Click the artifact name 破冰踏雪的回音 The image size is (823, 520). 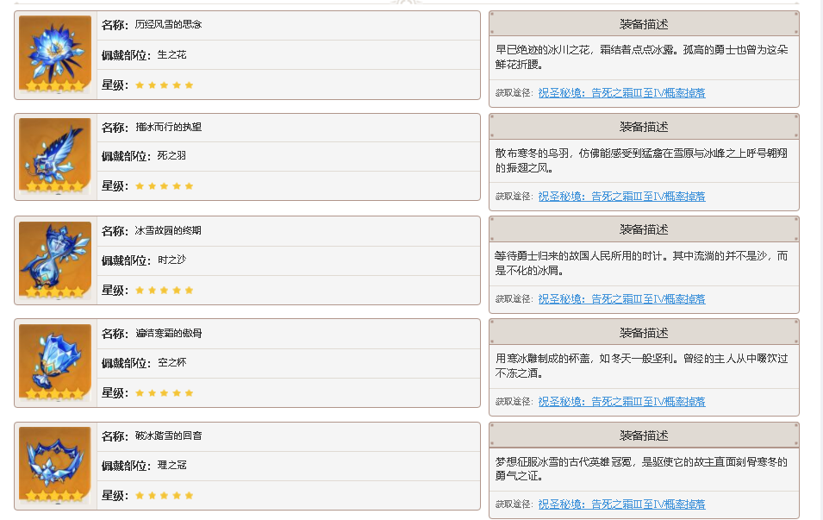point(169,436)
